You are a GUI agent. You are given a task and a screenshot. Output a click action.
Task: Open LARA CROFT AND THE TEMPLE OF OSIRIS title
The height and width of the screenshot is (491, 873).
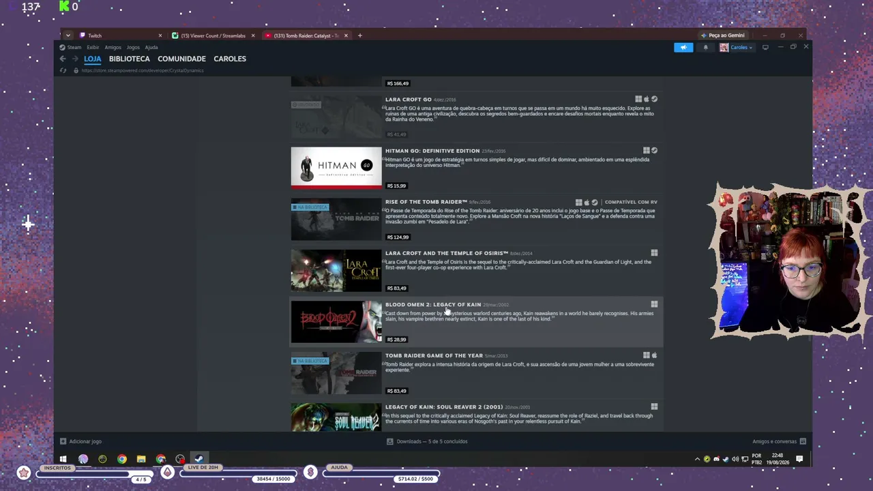click(447, 253)
